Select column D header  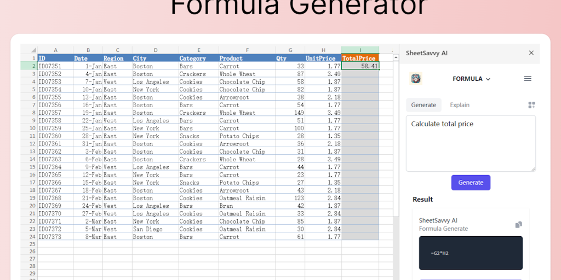[x=155, y=50]
